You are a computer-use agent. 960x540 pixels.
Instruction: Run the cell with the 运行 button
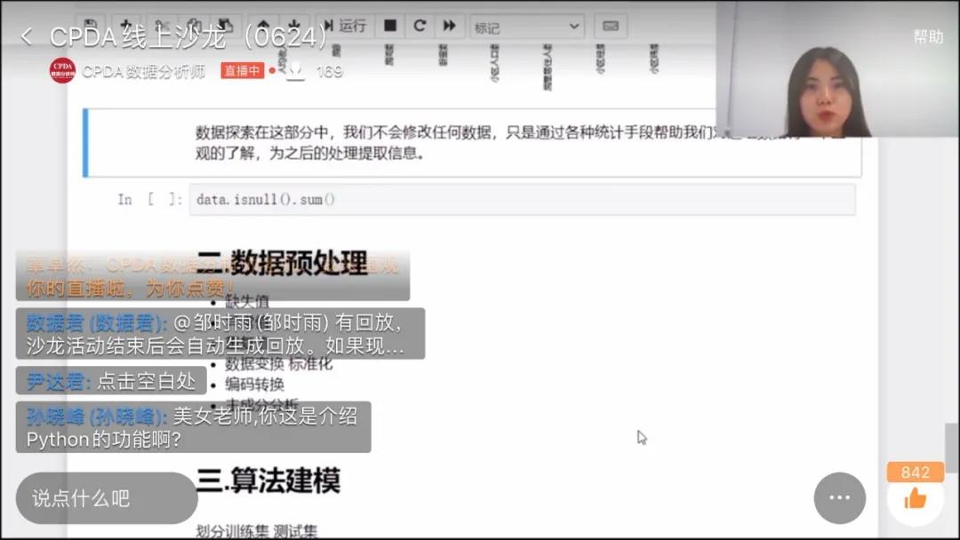(344, 26)
